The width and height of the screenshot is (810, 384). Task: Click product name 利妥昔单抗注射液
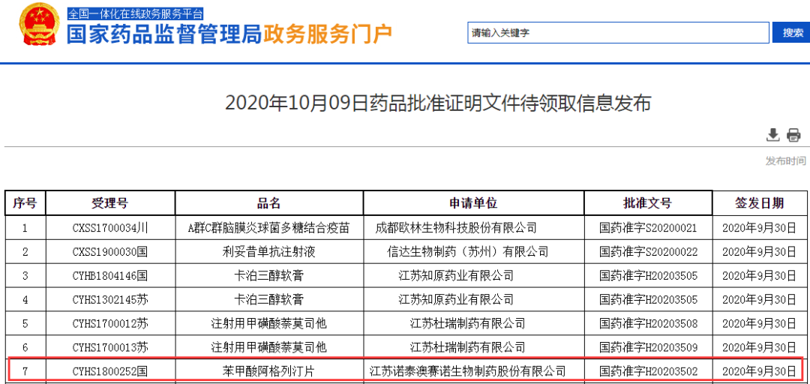pyautogui.click(x=268, y=252)
